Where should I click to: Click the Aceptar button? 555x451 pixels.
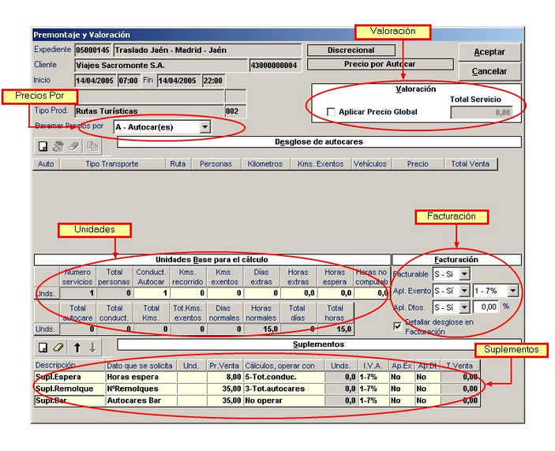tap(489, 52)
